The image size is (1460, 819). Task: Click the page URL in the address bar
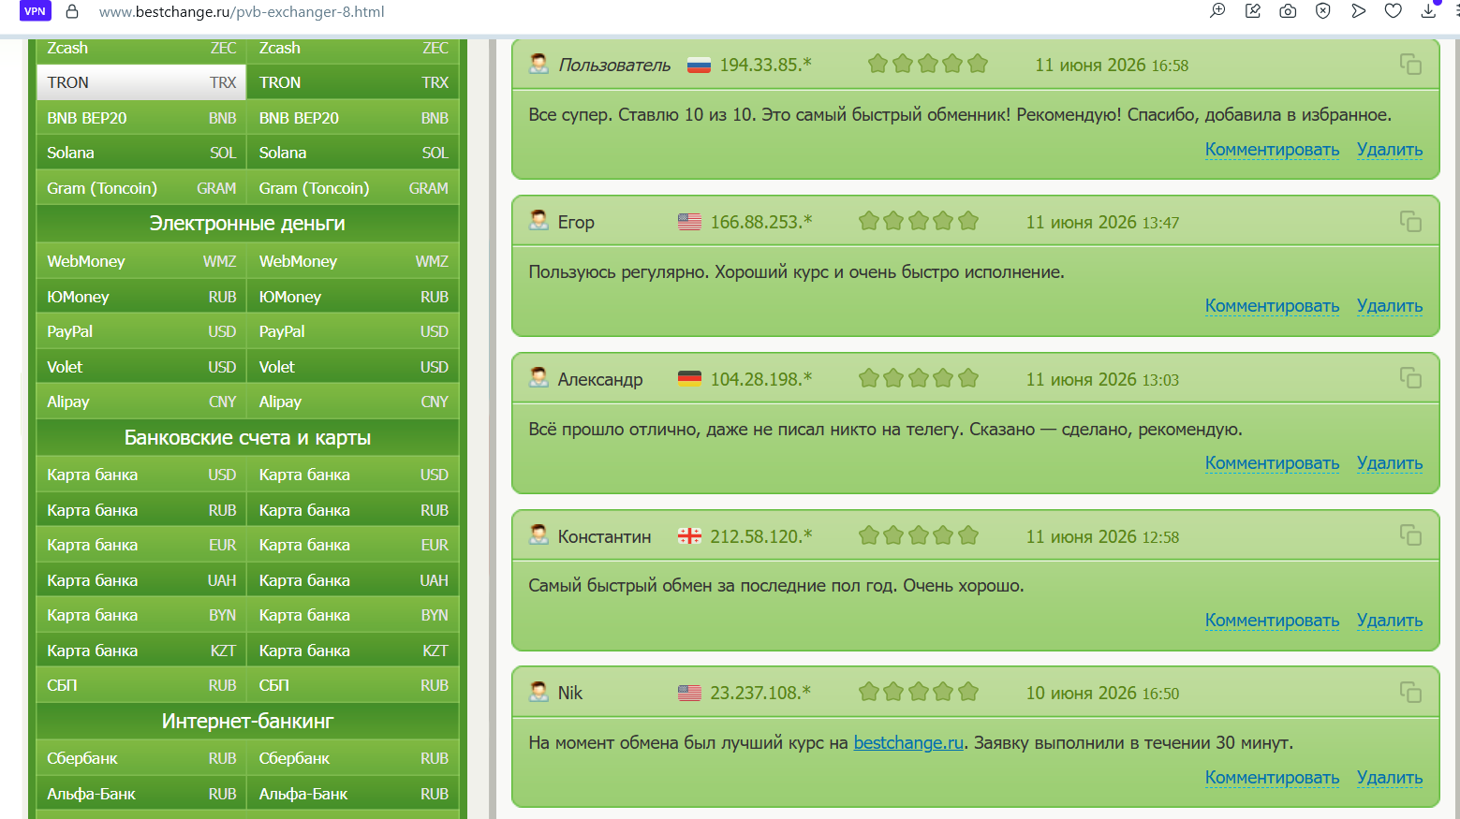(x=242, y=12)
